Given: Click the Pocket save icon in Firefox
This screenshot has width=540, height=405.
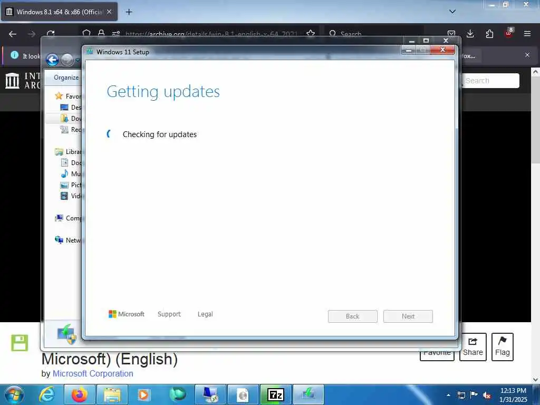Looking at the screenshot, I should point(451,33).
